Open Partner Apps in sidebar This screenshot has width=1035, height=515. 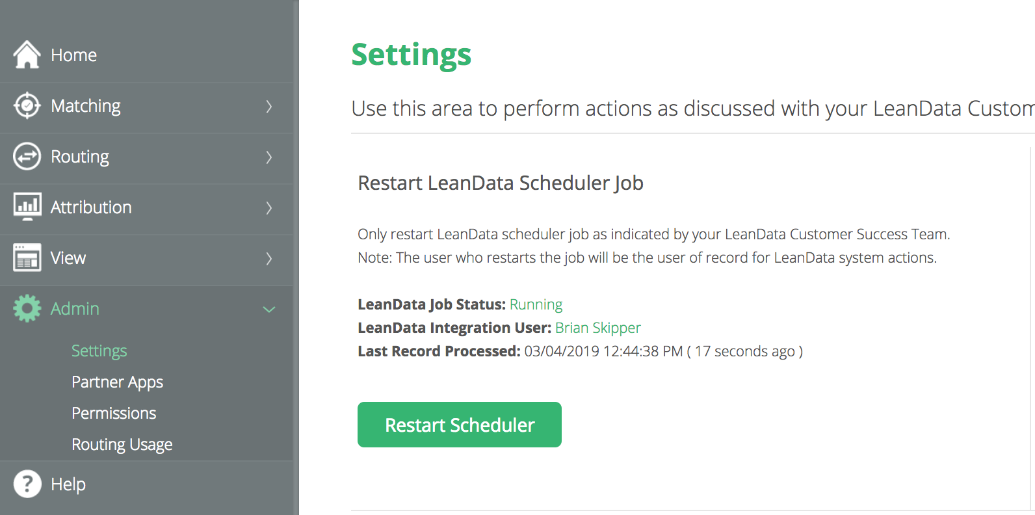(117, 382)
